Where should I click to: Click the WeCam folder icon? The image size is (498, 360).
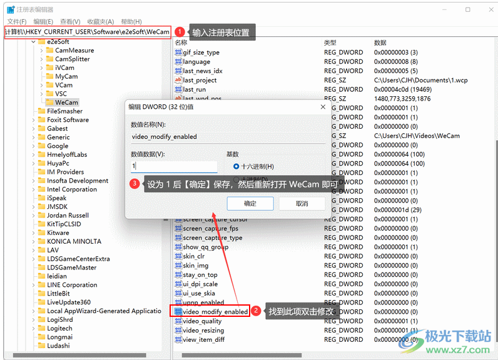click(x=49, y=102)
